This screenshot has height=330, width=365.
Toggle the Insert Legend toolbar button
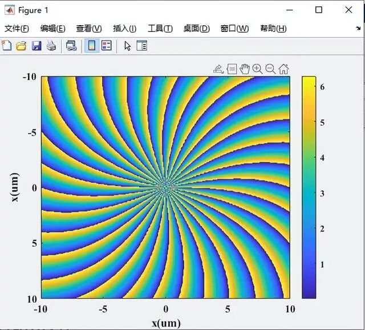(107, 46)
